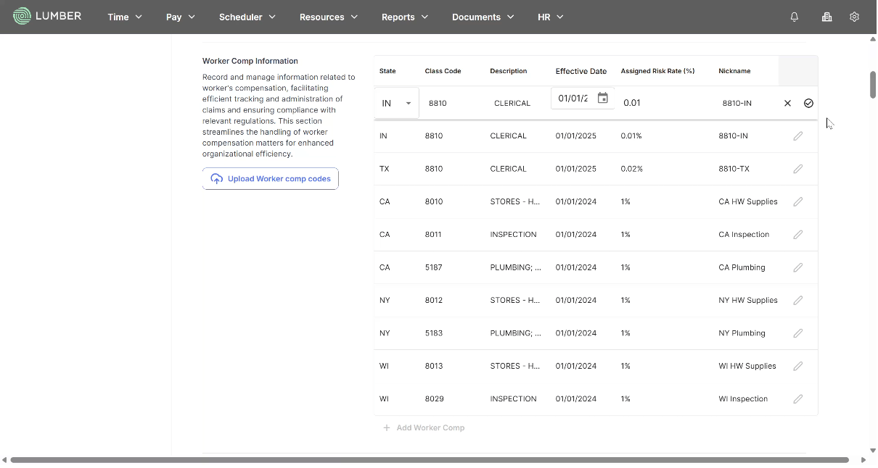Viewport: 878px width, 468px height.
Task: Edit the NY HW Supplies row
Action: pyautogui.click(x=798, y=301)
